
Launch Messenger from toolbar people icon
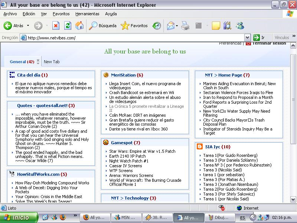pos(240,26)
